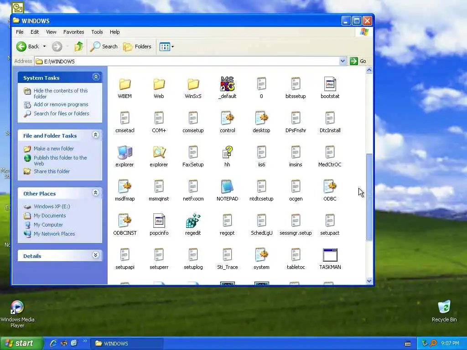
Task: Expand the Quick Launch overflow chevron
Action: [x=85, y=341]
